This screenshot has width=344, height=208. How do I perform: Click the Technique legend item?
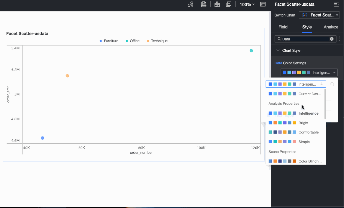(x=157, y=41)
